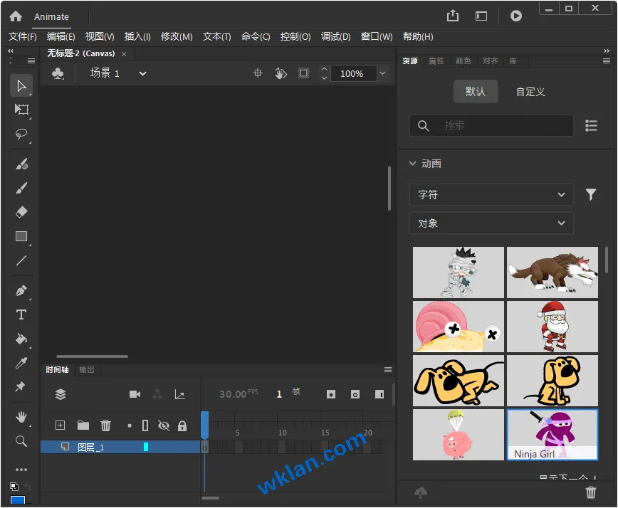Select the Text tool
The width and height of the screenshot is (618, 508).
pyautogui.click(x=21, y=314)
